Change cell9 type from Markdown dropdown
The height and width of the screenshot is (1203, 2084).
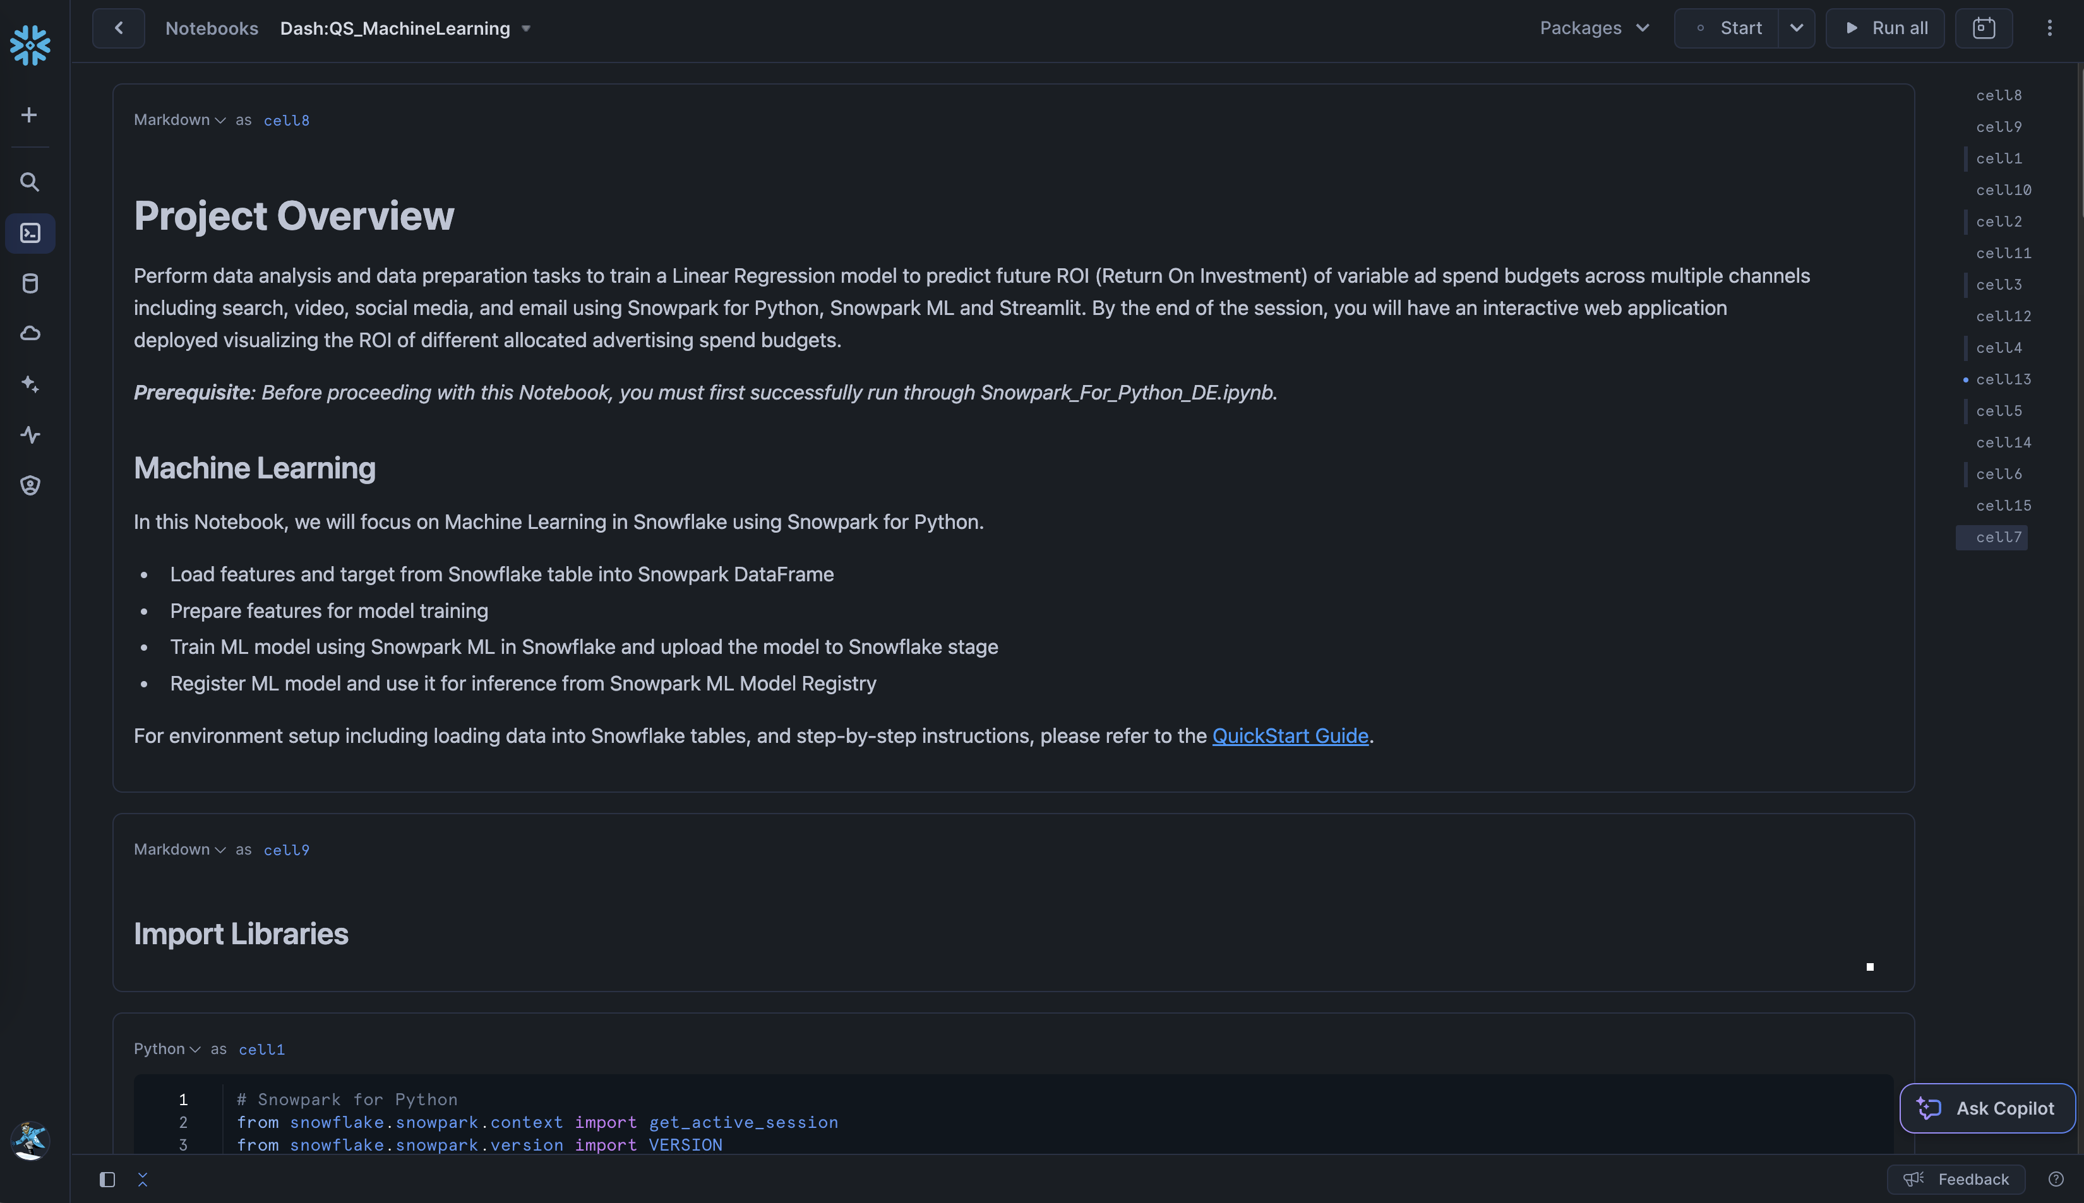click(x=179, y=850)
